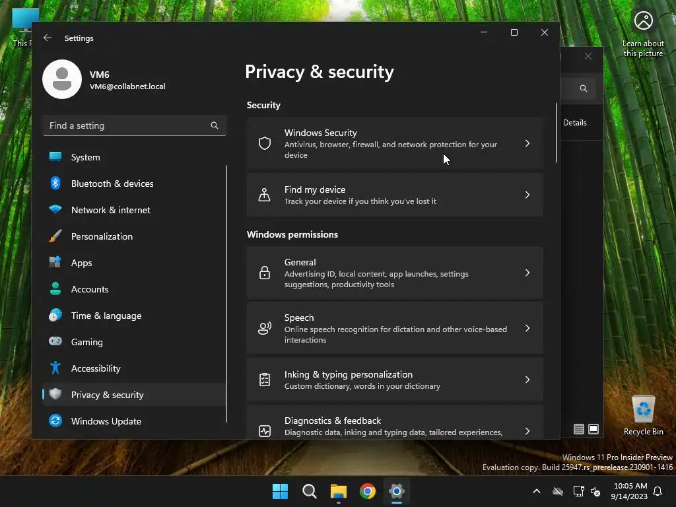This screenshot has width=676, height=507.
Task: Expand the General permissions chevron
Action: coord(527,273)
